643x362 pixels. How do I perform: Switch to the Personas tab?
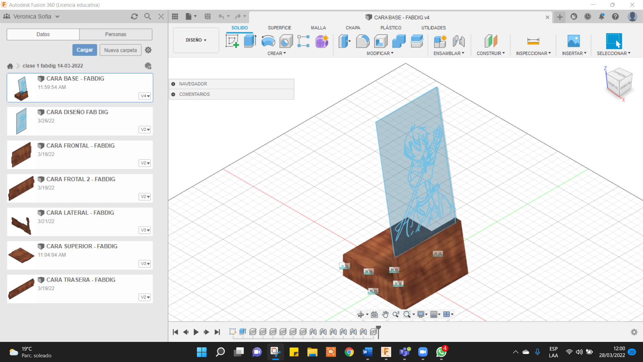point(116,34)
